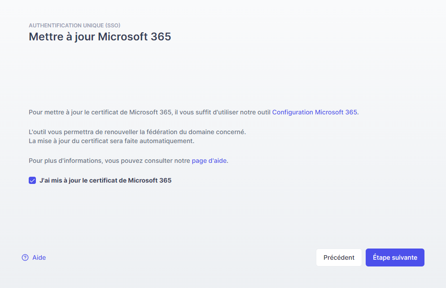
Task: Open the Configuration Microsoft 365 link
Action: coord(314,112)
